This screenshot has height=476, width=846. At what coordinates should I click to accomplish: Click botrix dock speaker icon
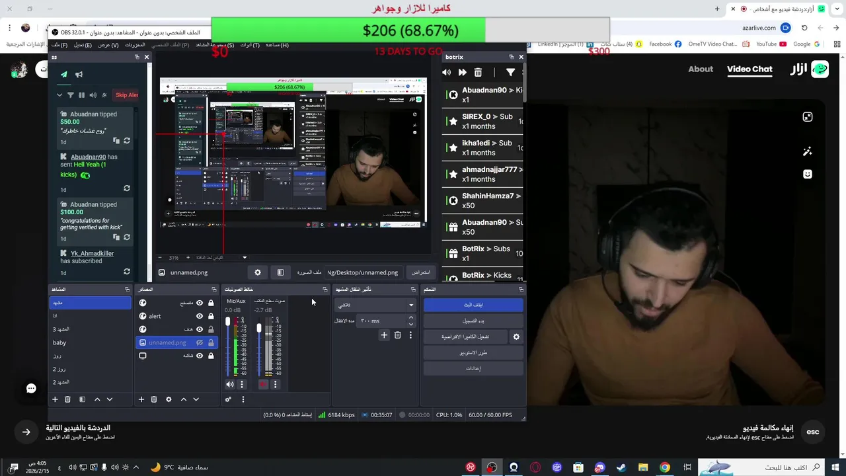tap(447, 72)
